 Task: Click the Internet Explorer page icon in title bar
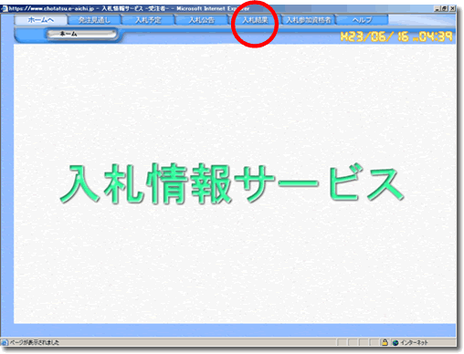pos(5,8)
